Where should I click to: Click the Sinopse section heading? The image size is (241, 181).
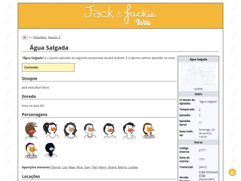tap(29, 79)
